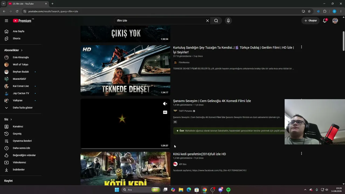View site information icon in address bar
The height and width of the screenshot is (194, 345).
(25, 11)
